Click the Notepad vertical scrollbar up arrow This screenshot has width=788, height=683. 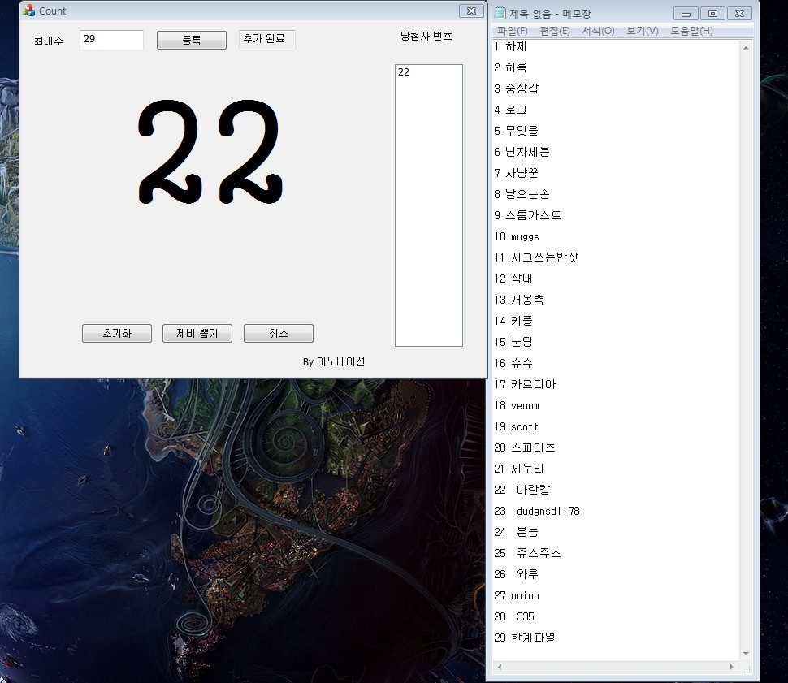click(x=746, y=48)
